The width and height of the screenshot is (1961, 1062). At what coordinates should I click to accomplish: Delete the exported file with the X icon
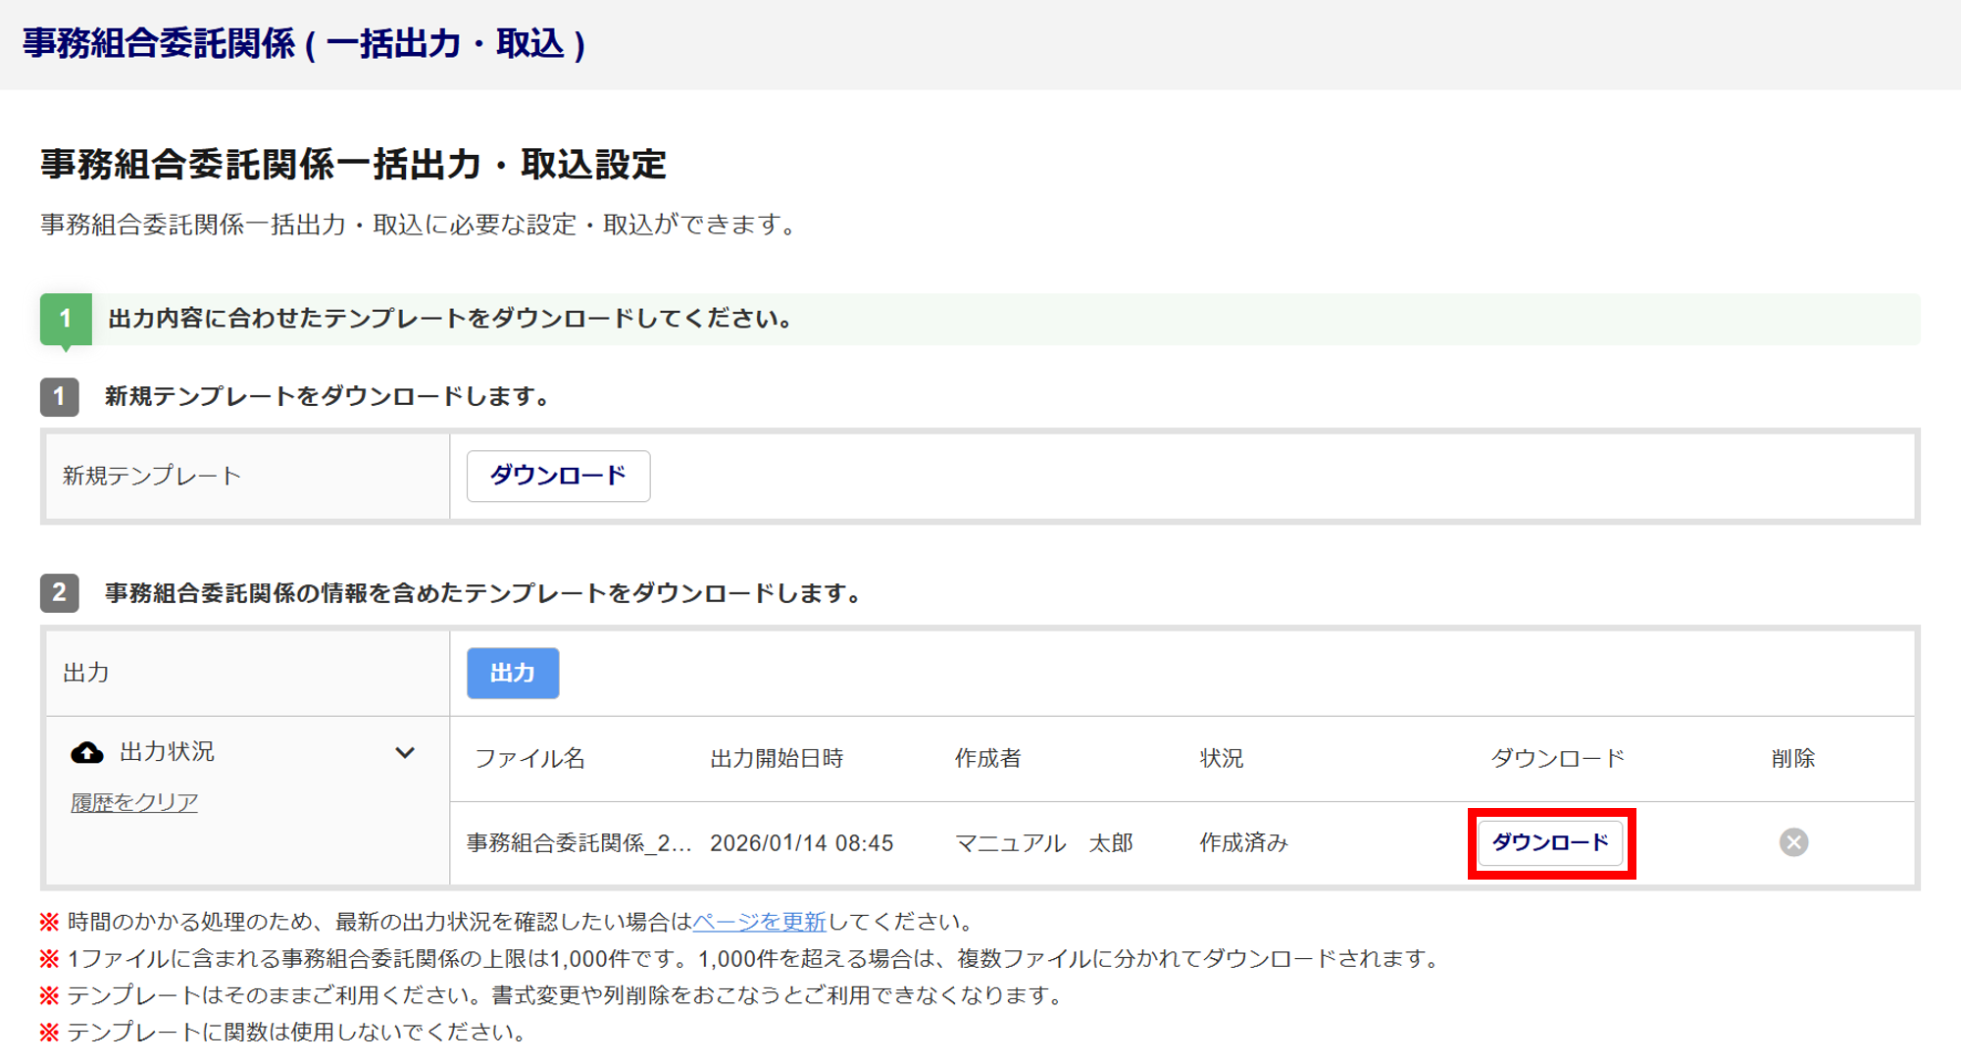tap(1793, 842)
